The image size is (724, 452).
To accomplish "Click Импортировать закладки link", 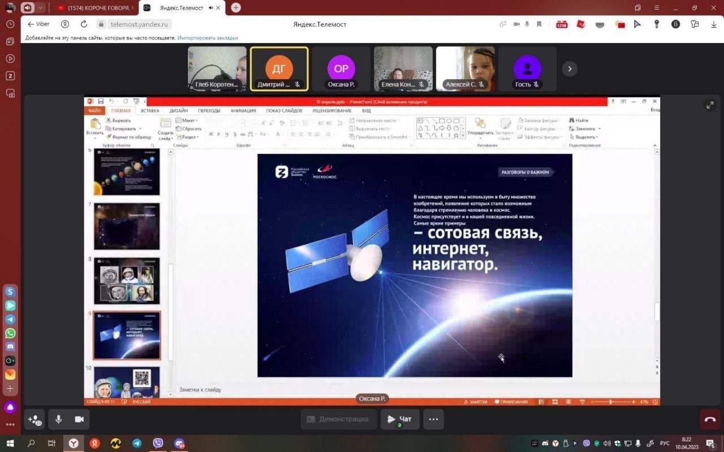I will tap(208, 38).
